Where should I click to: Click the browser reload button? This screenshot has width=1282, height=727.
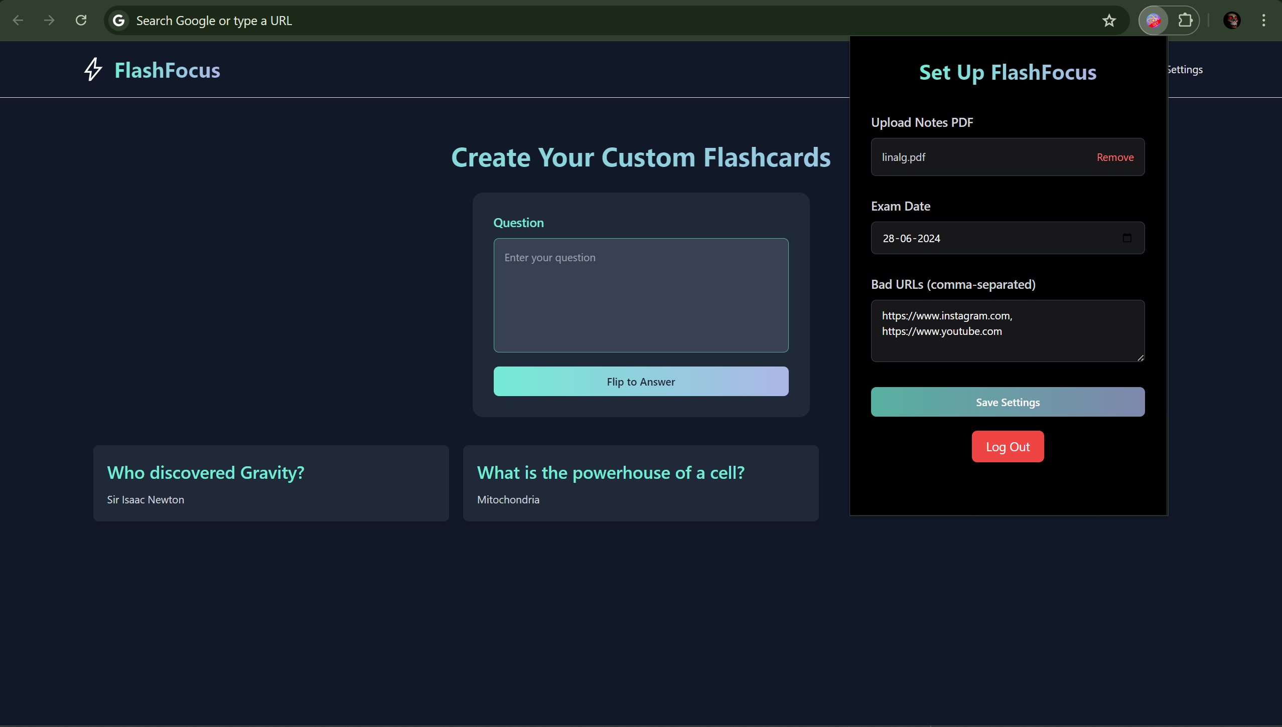(x=81, y=21)
